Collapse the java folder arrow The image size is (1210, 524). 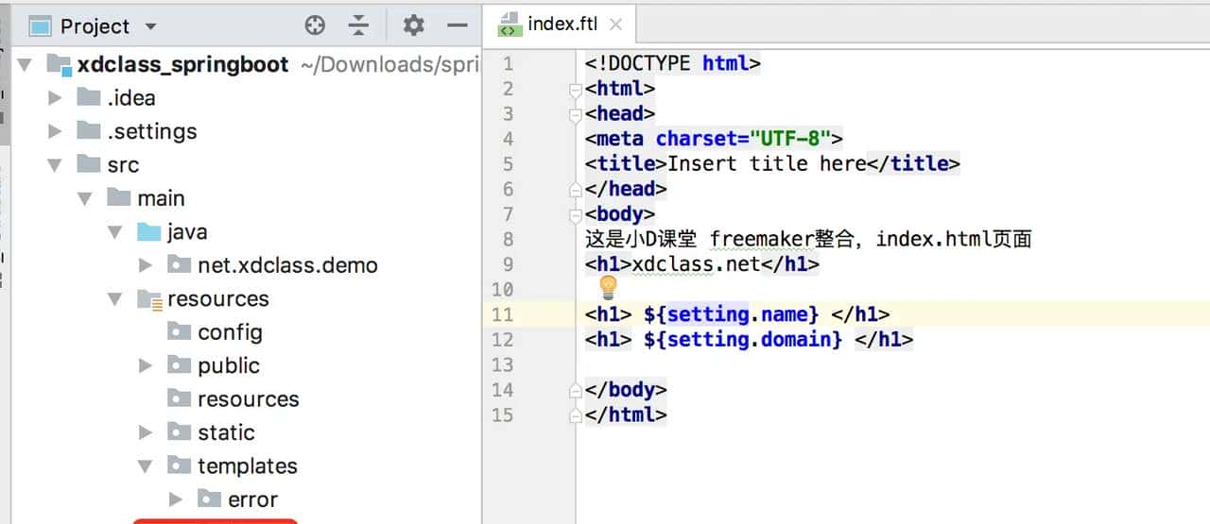click(115, 232)
